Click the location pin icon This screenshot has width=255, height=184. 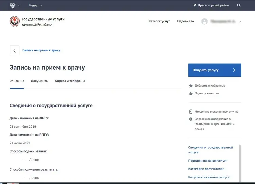[195, 5]
